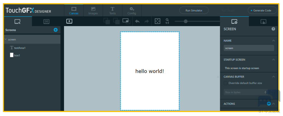Click the Redo arrow
283x116 pixels.
click(x=147, y=21)
